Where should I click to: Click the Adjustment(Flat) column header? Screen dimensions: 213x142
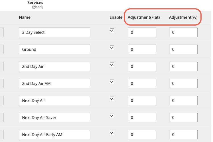[144, 17]
